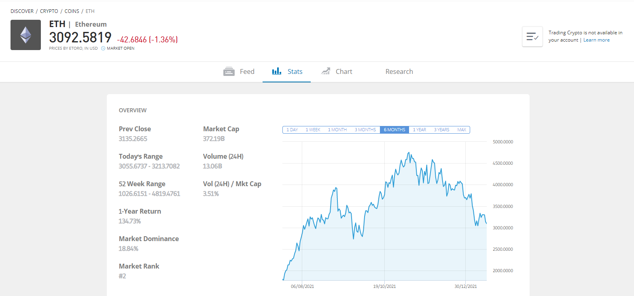This screenshot has height=296, width=634.
Task: Go to DISCOVER in the breadcrumb
Action: pos(22,11)
